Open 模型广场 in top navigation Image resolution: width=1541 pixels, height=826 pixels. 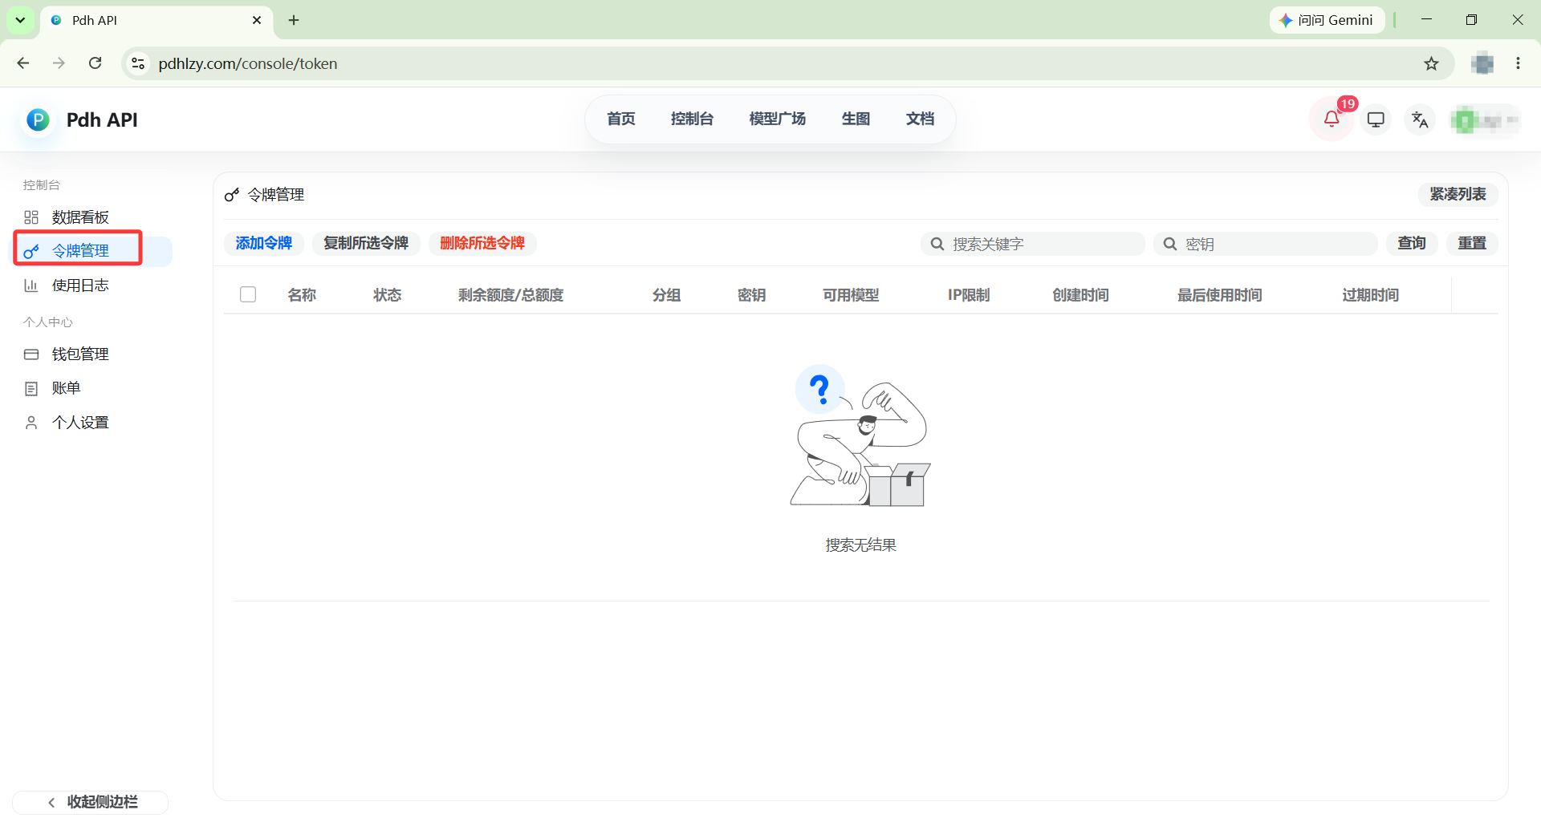point(777,119)
